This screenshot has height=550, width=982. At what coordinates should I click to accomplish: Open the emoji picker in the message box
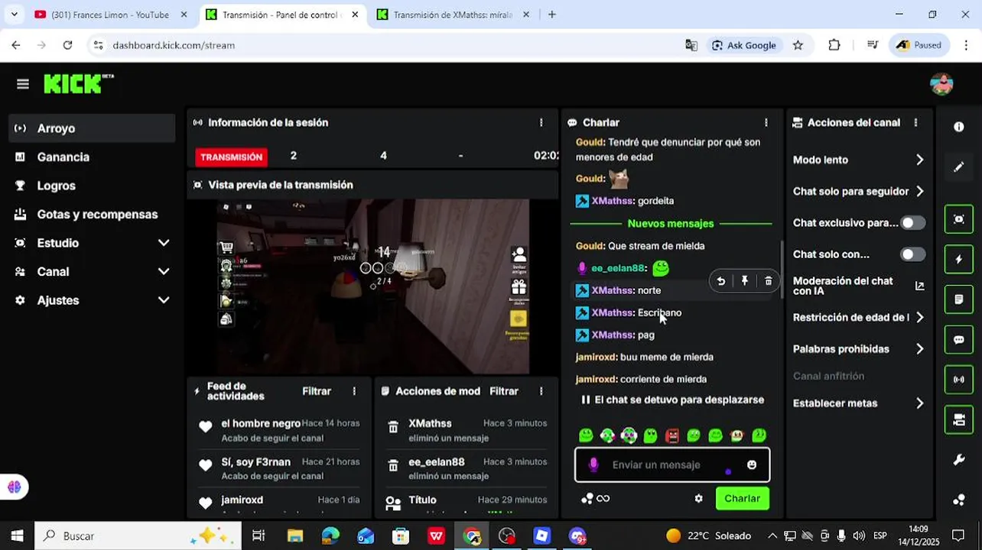pyautogui.click(x=752, y=464)
